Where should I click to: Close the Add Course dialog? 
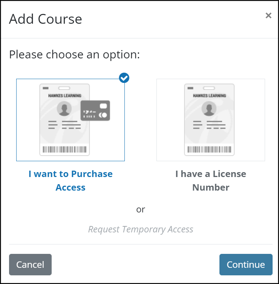pos(268,15)
